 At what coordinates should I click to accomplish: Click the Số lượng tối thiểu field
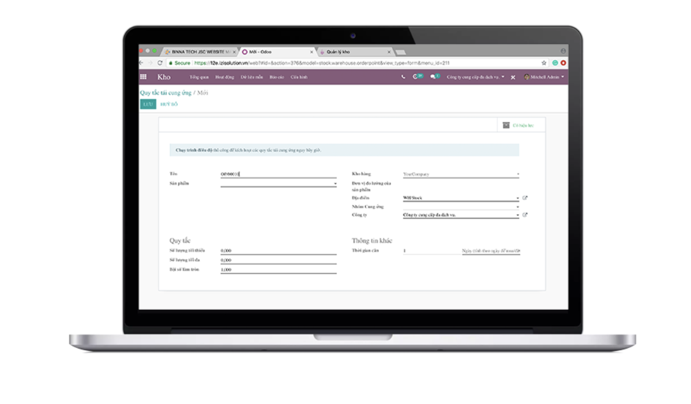pos(278,251)
